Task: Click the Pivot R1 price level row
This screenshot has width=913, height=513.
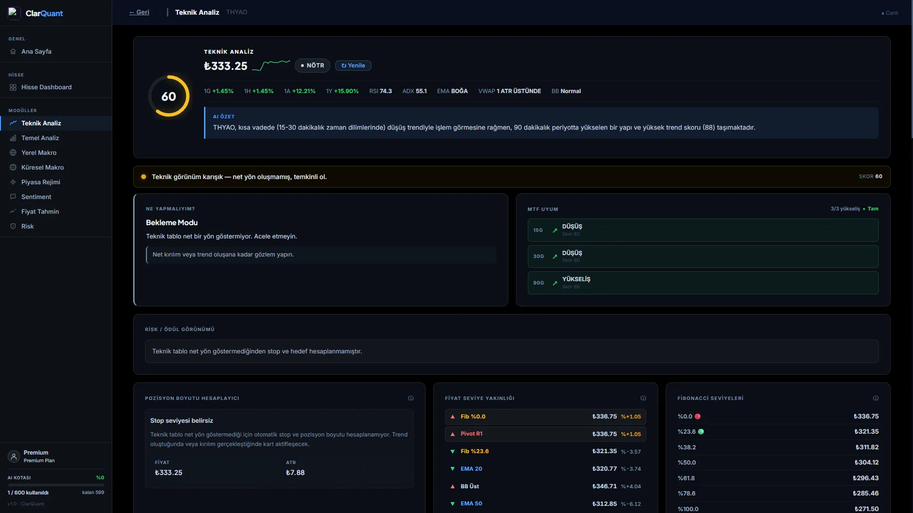Action: pos(545,434)
